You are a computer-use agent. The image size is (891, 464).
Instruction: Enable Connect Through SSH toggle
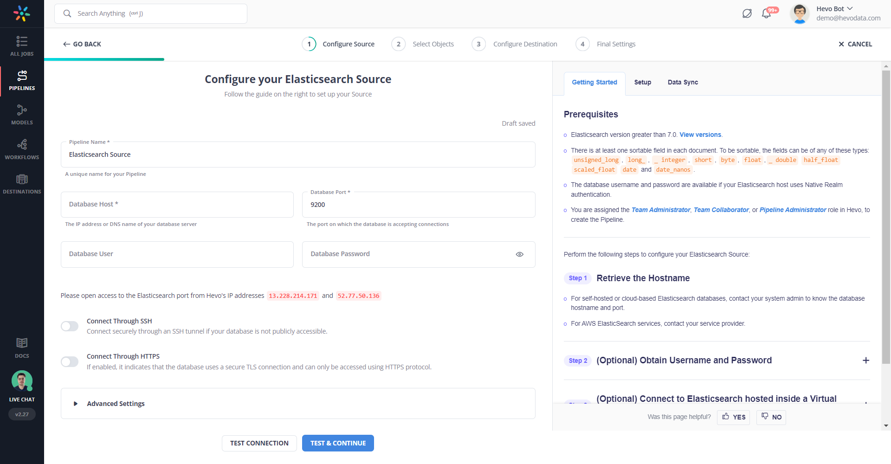click(x=70, y=326)
